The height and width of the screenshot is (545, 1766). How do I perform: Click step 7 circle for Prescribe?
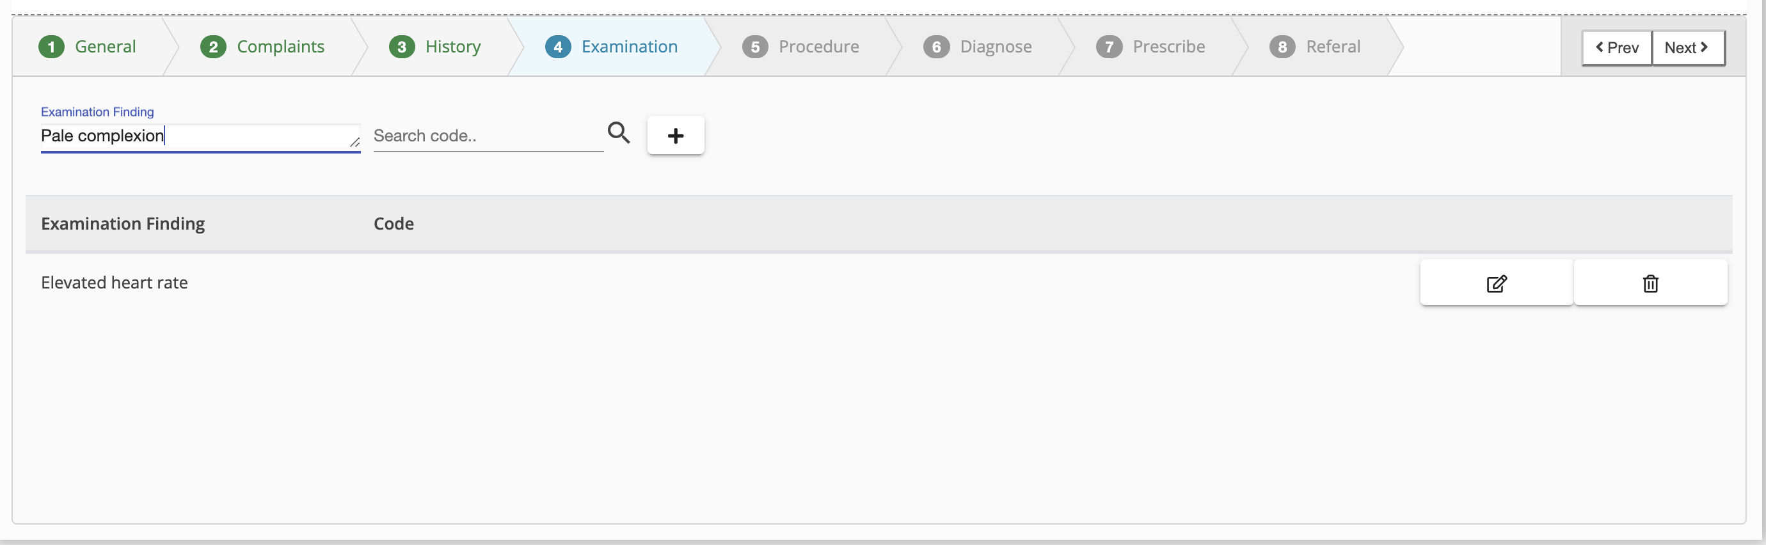pos(1108,47)
